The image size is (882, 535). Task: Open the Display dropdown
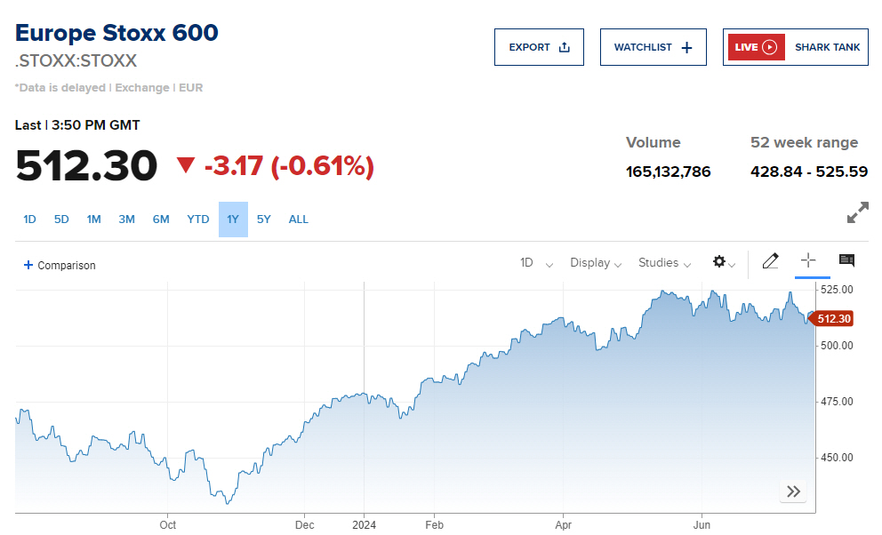(595, 263)
